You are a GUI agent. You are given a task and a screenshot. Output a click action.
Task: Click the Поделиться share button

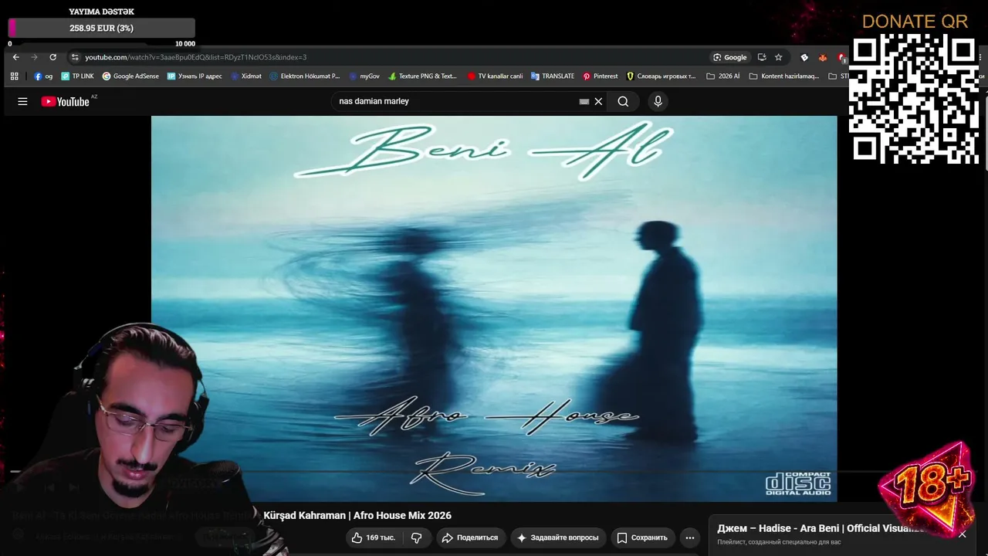pos(470,537)
